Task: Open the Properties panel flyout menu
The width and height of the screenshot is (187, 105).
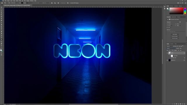Action: [186, 17]
